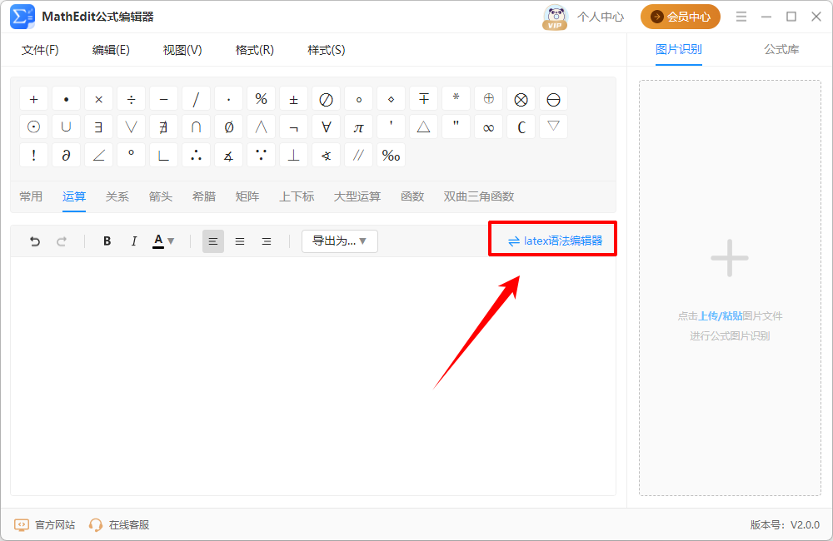
Task: Insert the circled times symbol
Action: (521, 99)
